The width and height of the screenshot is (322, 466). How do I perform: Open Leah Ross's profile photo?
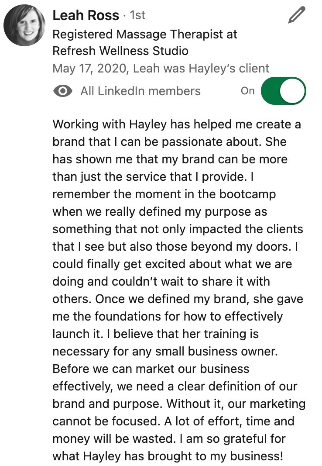24,25
